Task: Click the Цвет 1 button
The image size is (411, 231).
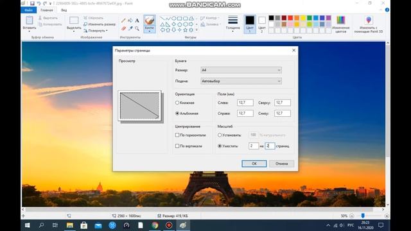Action: tap(250, 24)
